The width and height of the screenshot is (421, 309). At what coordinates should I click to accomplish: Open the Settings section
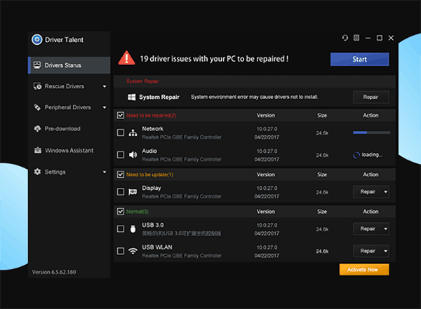69,172
